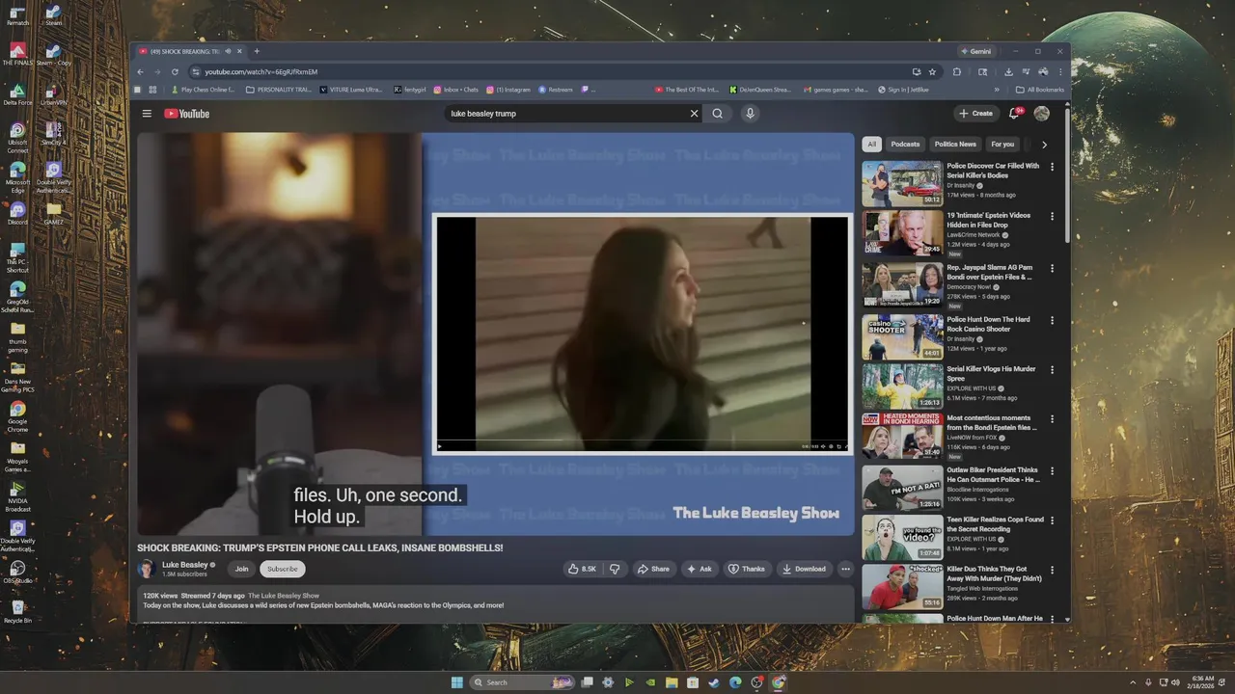
Task: Open the YouTube guide hamburger menu
Action: [147, 114]
